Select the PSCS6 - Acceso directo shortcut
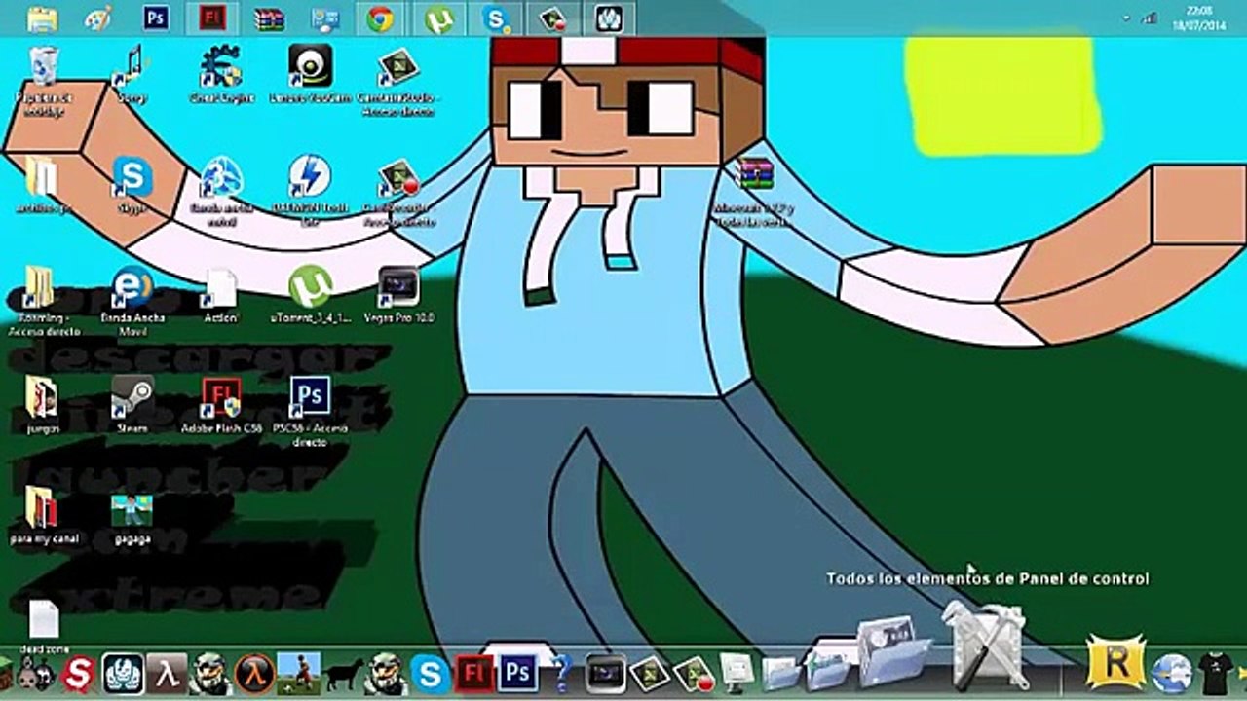 [310, 412]
